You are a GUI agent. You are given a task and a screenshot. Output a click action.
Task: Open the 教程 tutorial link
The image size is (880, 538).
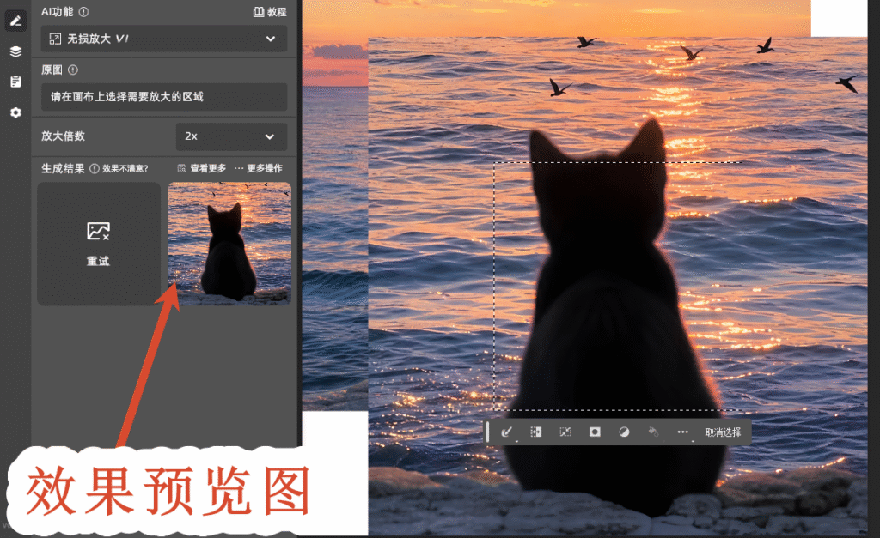click(x=270, y=12)
